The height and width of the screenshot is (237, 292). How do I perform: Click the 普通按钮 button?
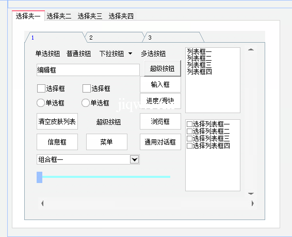click(78, 53)
